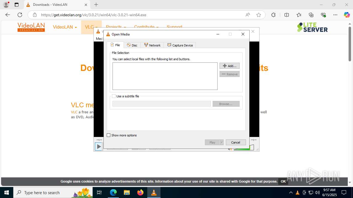The image size is (353, 198).
Task: Show hidden system tray icons
Action: 291,193
